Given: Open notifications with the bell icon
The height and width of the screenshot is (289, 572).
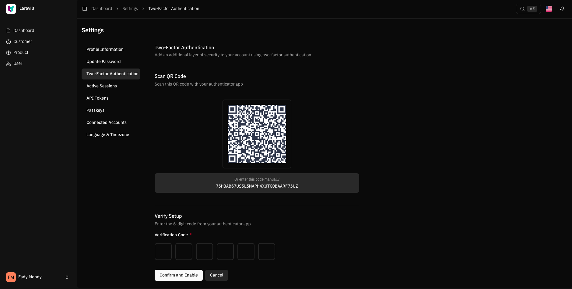Looking at the screenshot, I should [x=562, y=9].
